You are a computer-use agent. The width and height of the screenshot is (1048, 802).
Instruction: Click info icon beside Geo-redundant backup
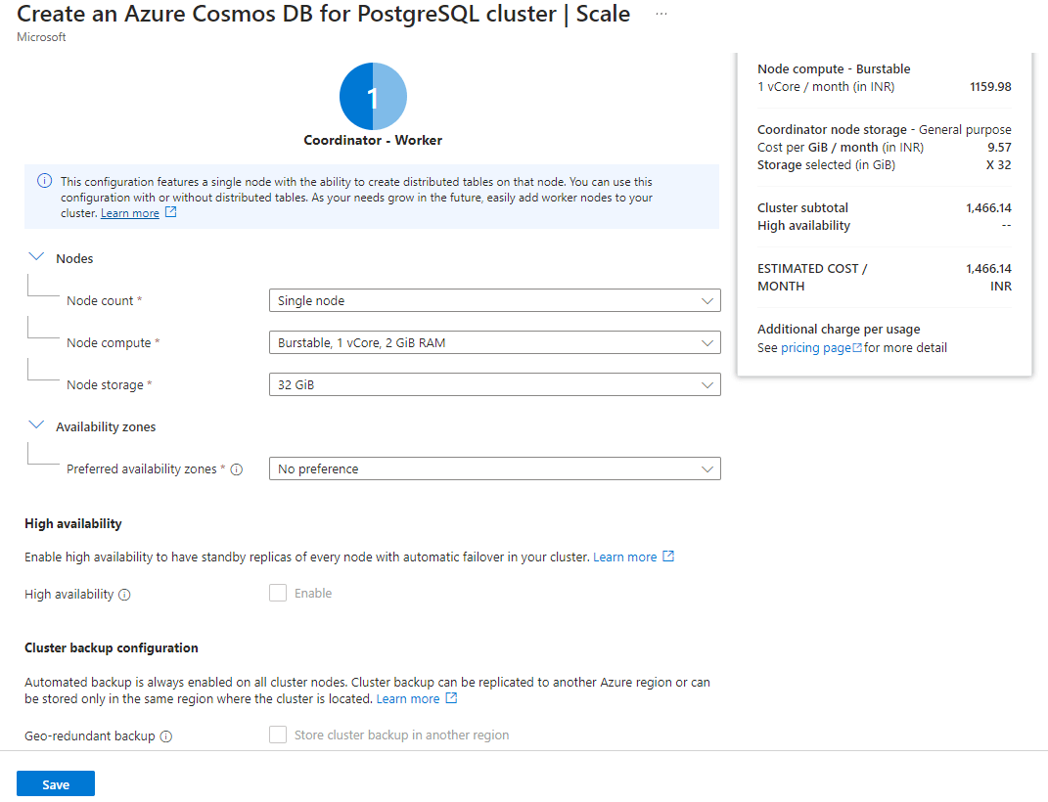pos(165,736)
